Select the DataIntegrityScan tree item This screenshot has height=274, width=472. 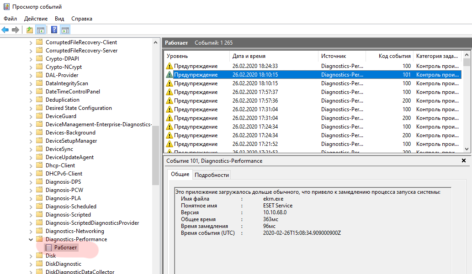(x=67, y=83)
